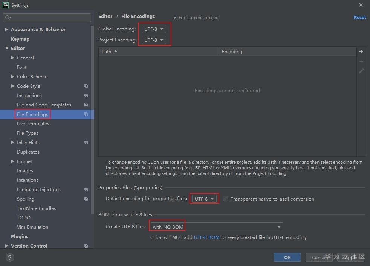Image resolution: width=370 pixels, height=266 pixels.
Task: Select File Encodings in the tree
Action: click(x=32, y=114)
